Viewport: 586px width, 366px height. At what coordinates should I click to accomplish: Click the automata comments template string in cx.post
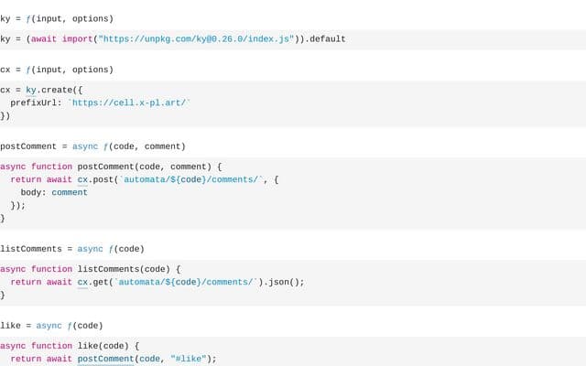(x=191, y=179)
